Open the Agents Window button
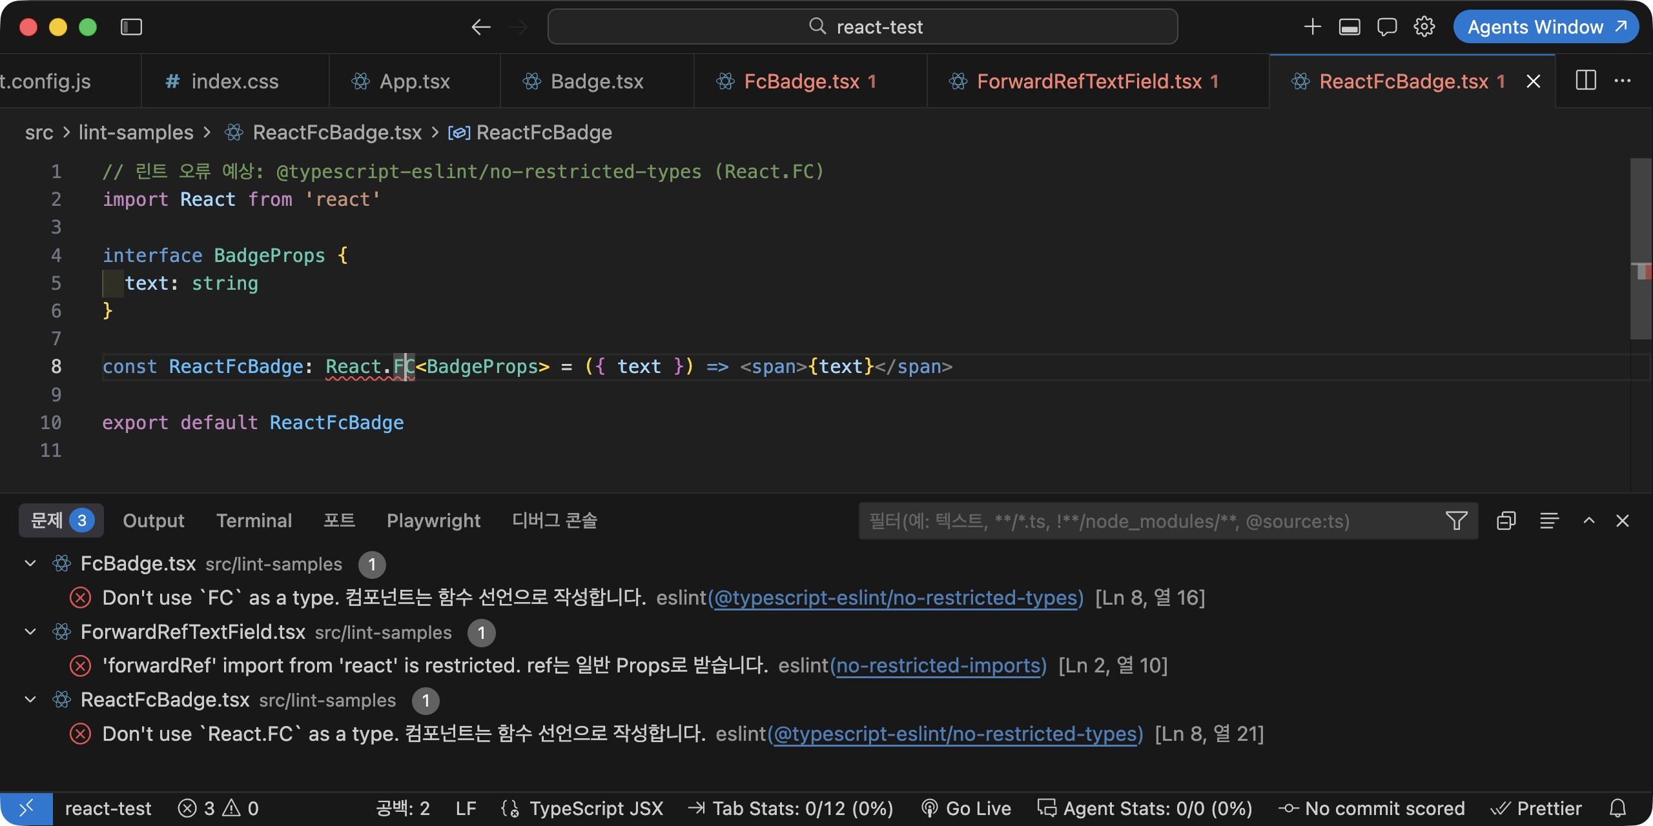This screenshot has width=1653, height=826. coord(1546,27)
